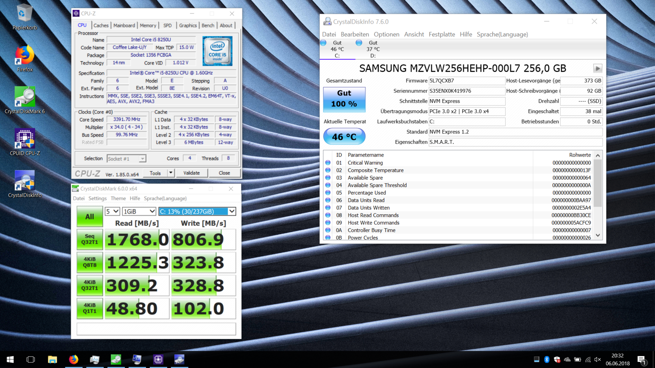
Task: Click the Rohwerte column header
Action: click(x=580, y=155)
